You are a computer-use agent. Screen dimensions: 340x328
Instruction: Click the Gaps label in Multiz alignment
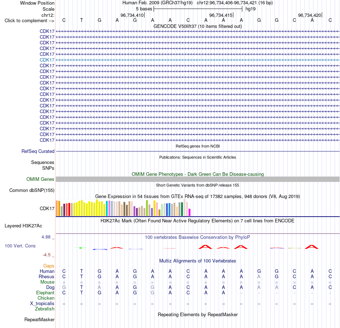pos(49,266)
